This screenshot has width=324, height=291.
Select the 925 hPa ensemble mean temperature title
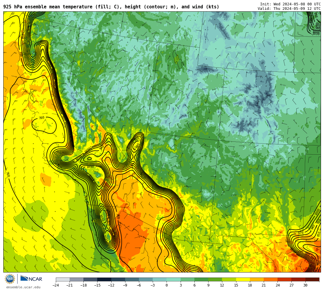pos(111,7)
